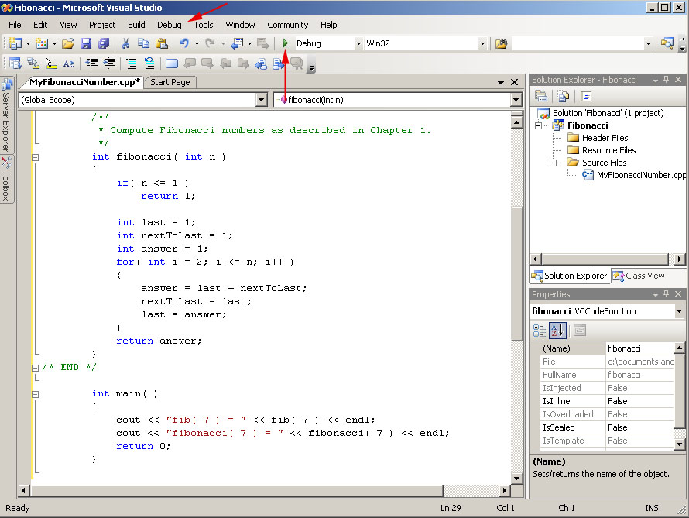
Task: Open the Build menu
Action: (136, 25)
